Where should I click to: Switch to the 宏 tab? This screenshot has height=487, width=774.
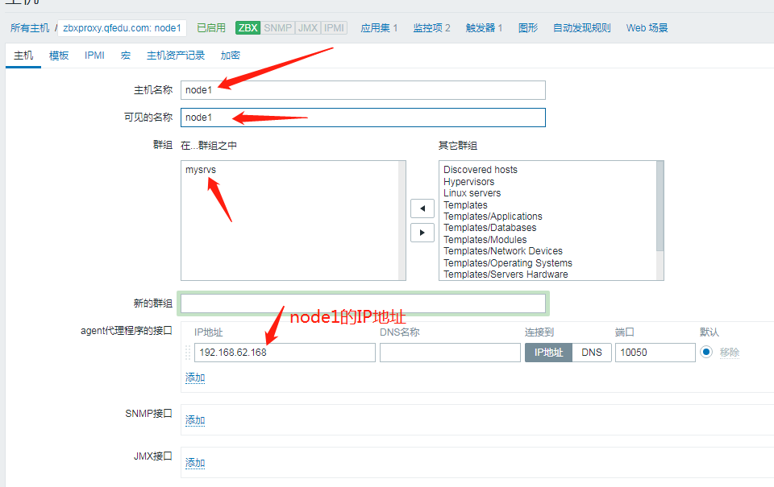pos(126,56)
